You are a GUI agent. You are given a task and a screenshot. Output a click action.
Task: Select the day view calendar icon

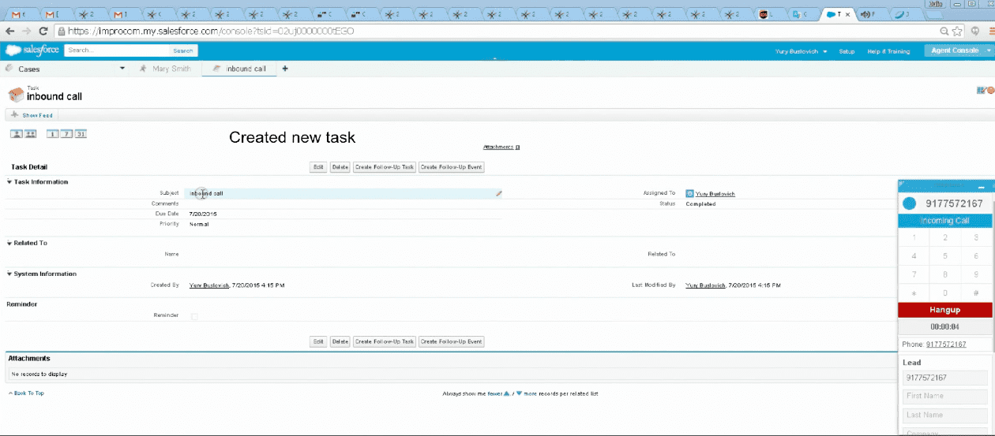tap(53, 134)
